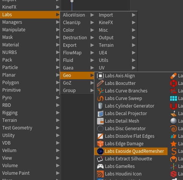Click the orange spiral icon in second column

[174, 129]
